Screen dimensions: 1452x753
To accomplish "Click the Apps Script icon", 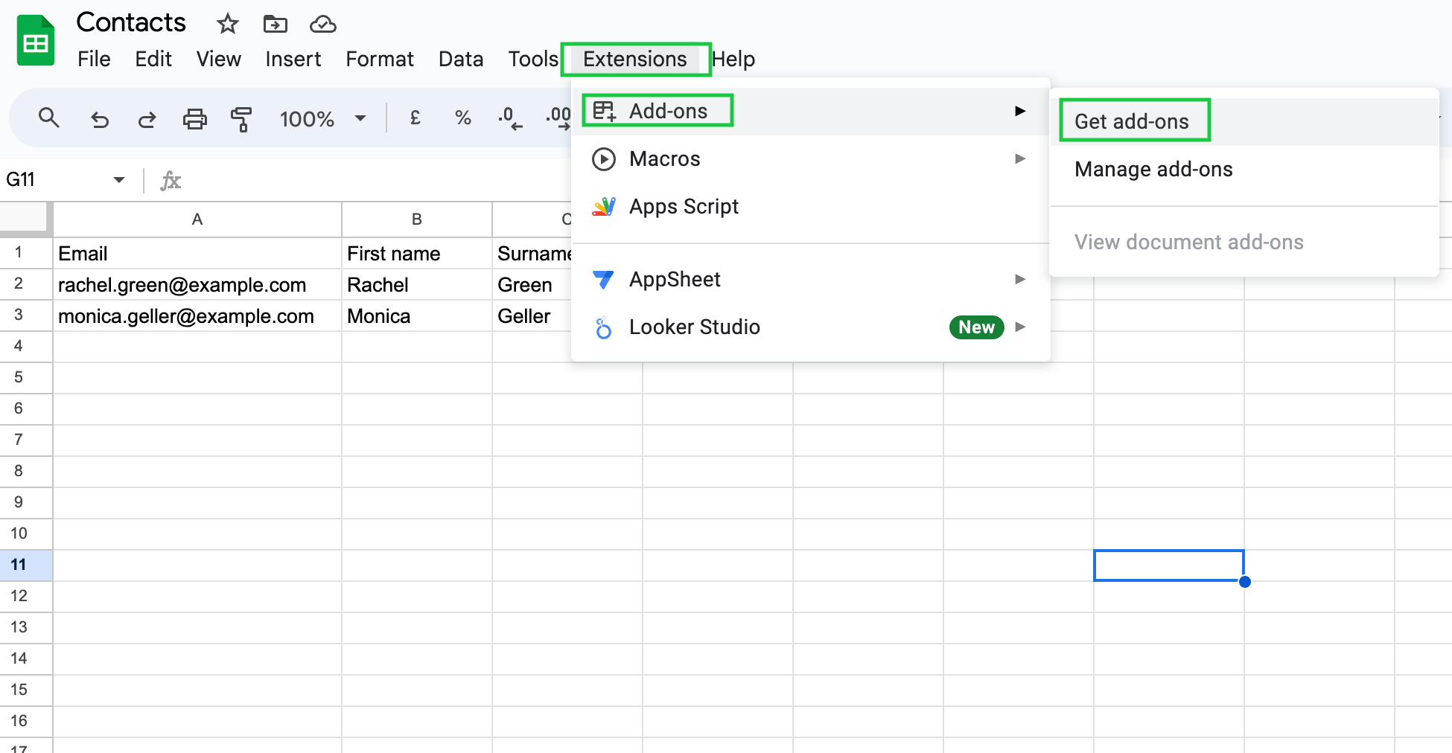I will pos(604,206).
